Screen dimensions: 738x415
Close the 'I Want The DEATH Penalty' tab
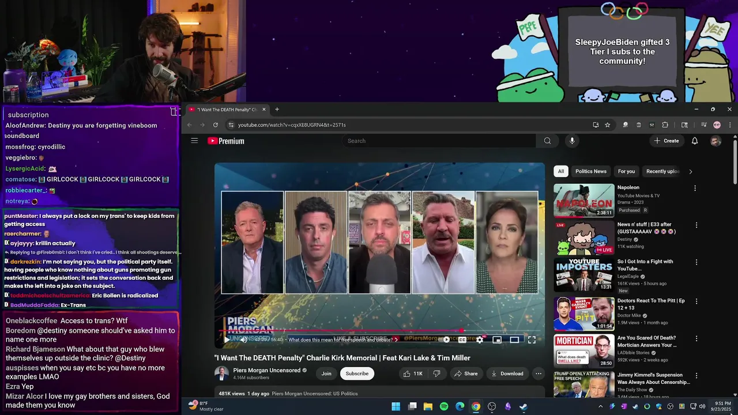pyautogui.click(x=264, y=110)
